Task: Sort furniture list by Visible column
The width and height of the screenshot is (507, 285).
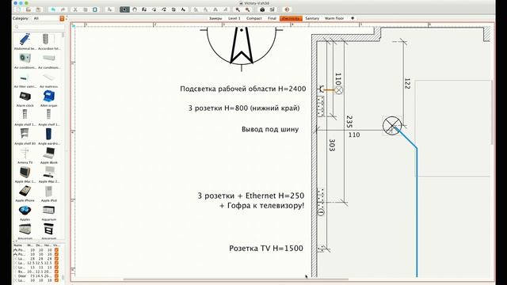Action: coord(56,245)
